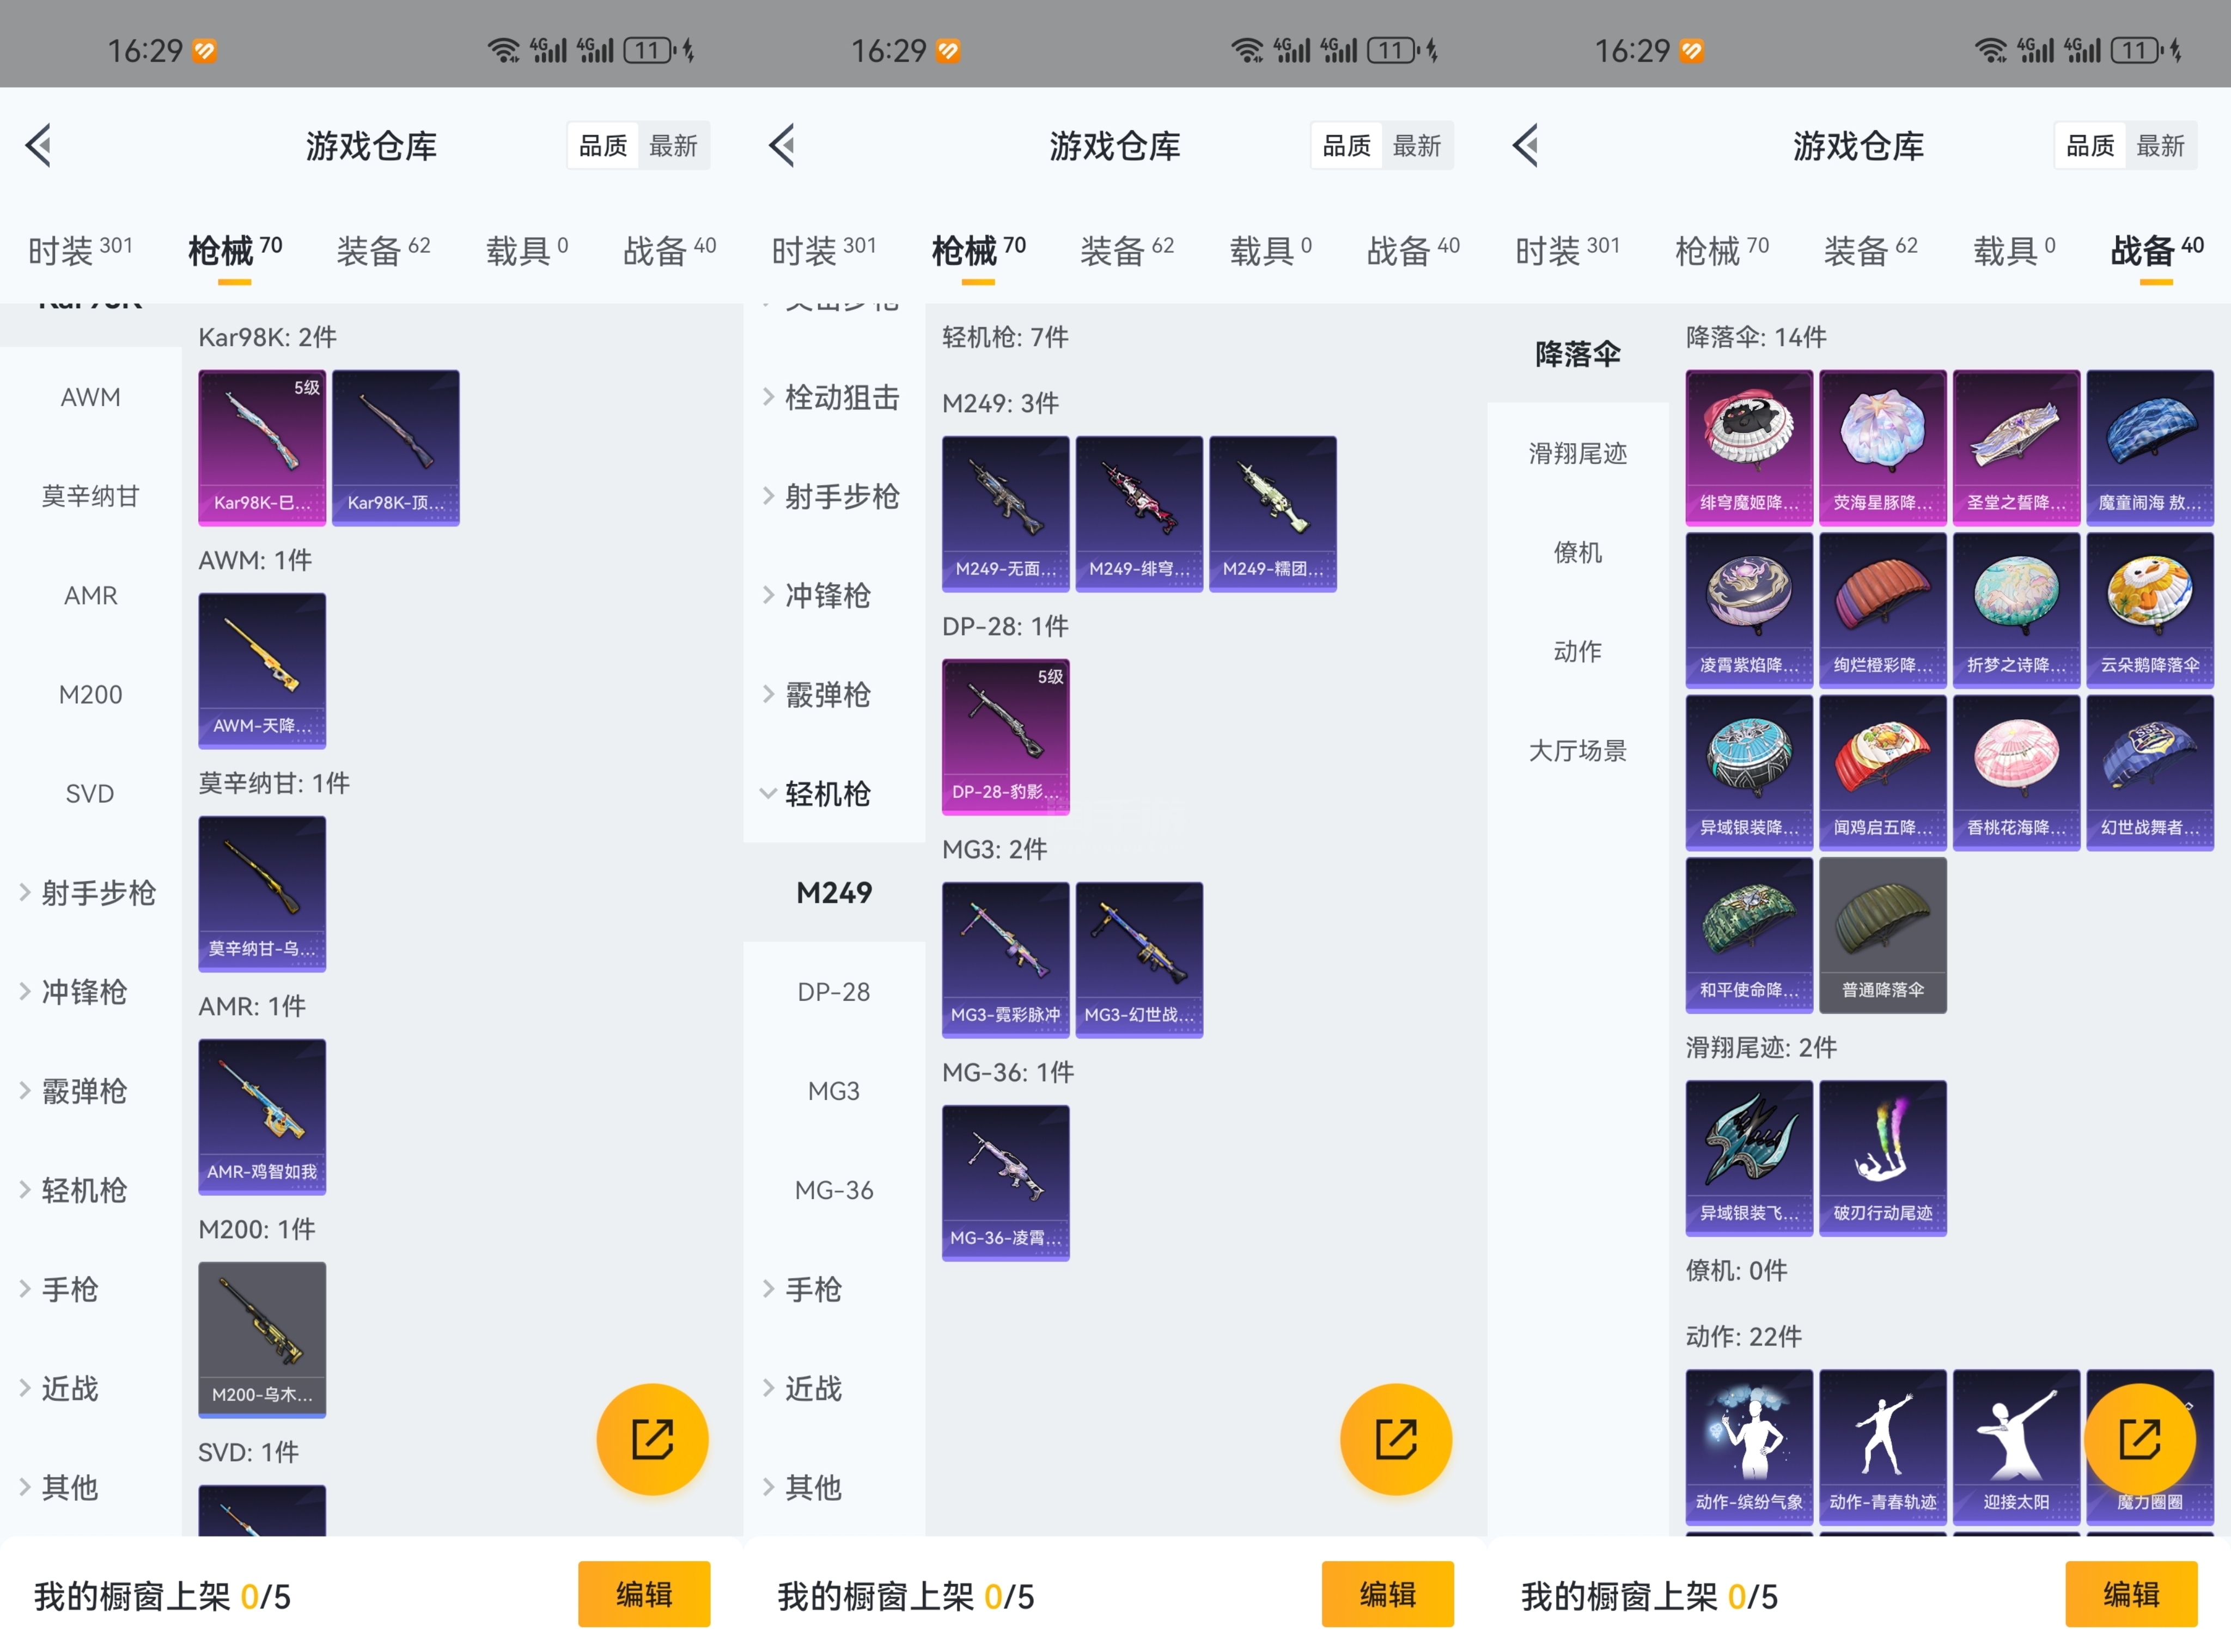Tap back arrow in middle screen
This screenshot has height=1652, width=2231.
(782, 146)
